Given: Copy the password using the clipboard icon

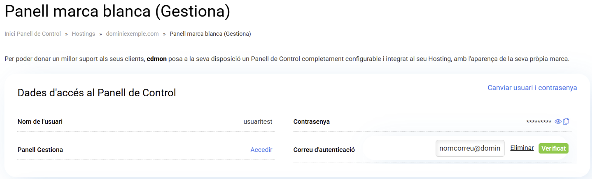Looking at the screenshot, I should (x=566, y=121).
